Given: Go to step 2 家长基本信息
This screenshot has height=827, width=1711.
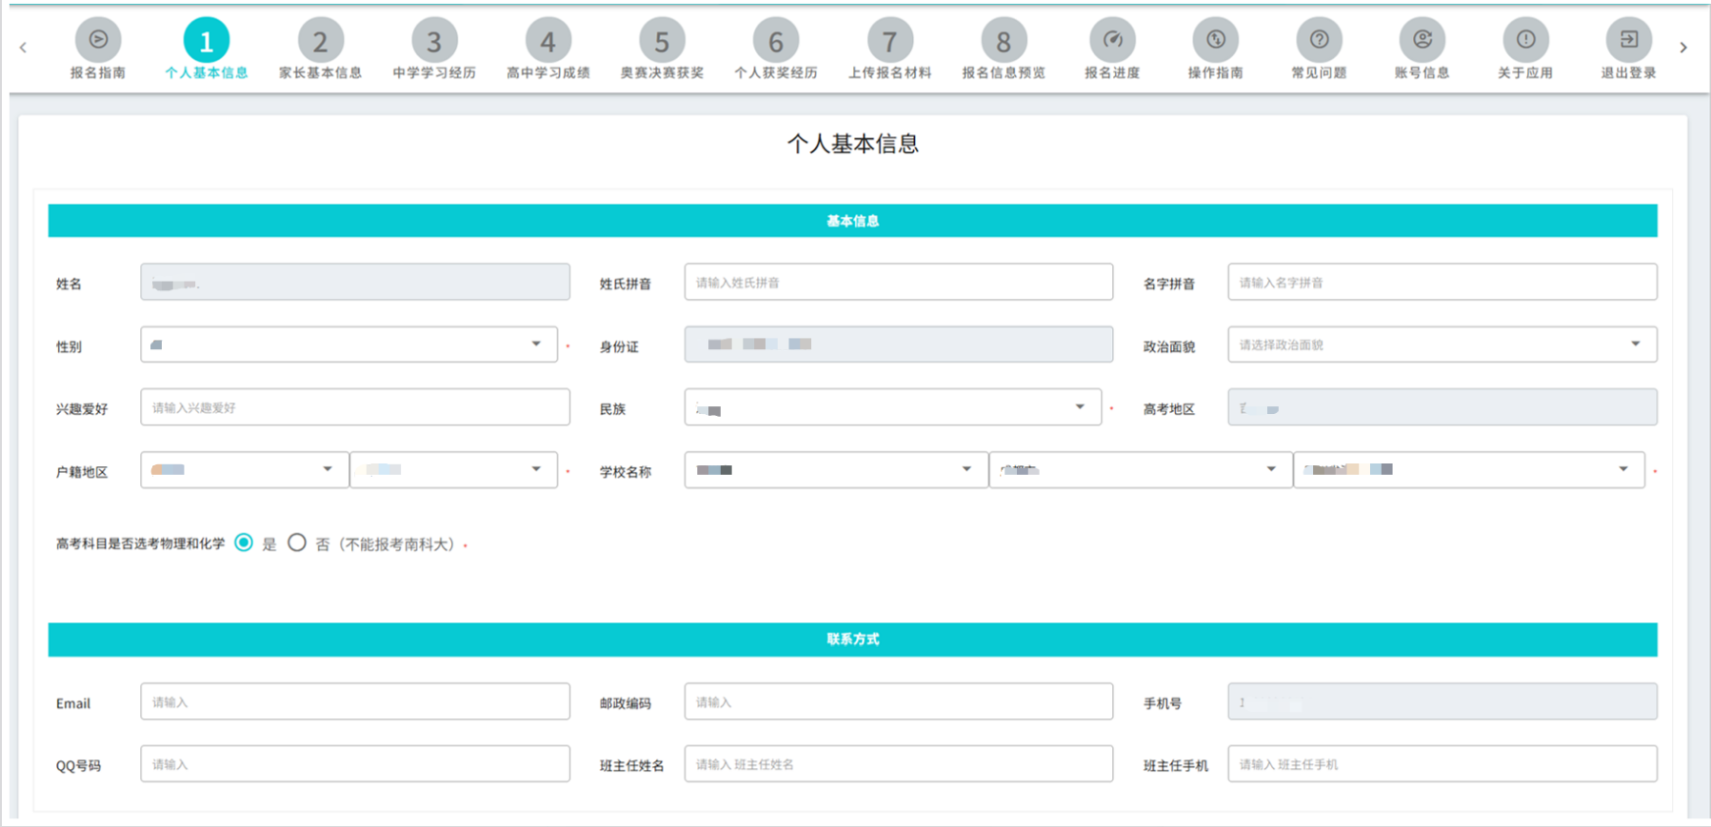Looking at the screenshot, I should (x=320, y=42).
